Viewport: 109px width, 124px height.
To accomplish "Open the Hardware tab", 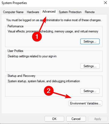I will point(33,12).
